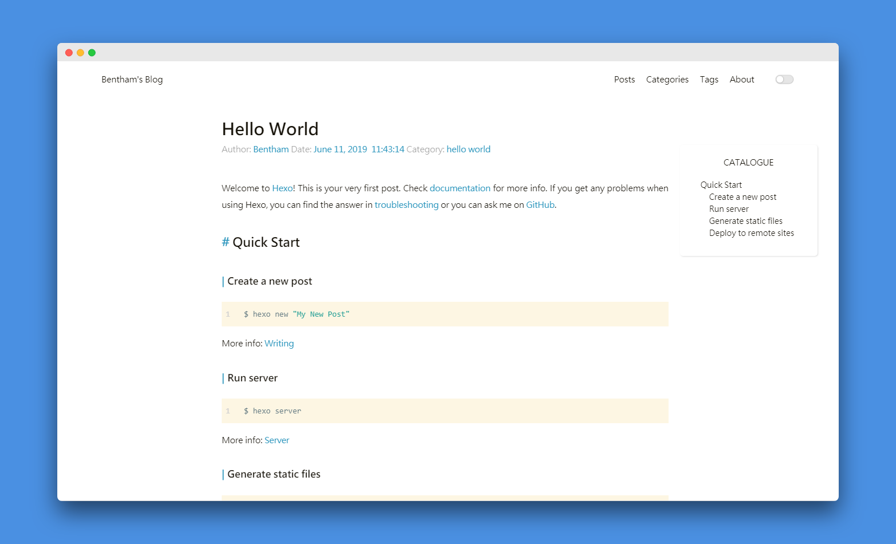Open the About page
Viewport: 896px width, 544px height.
coord(742,80)
